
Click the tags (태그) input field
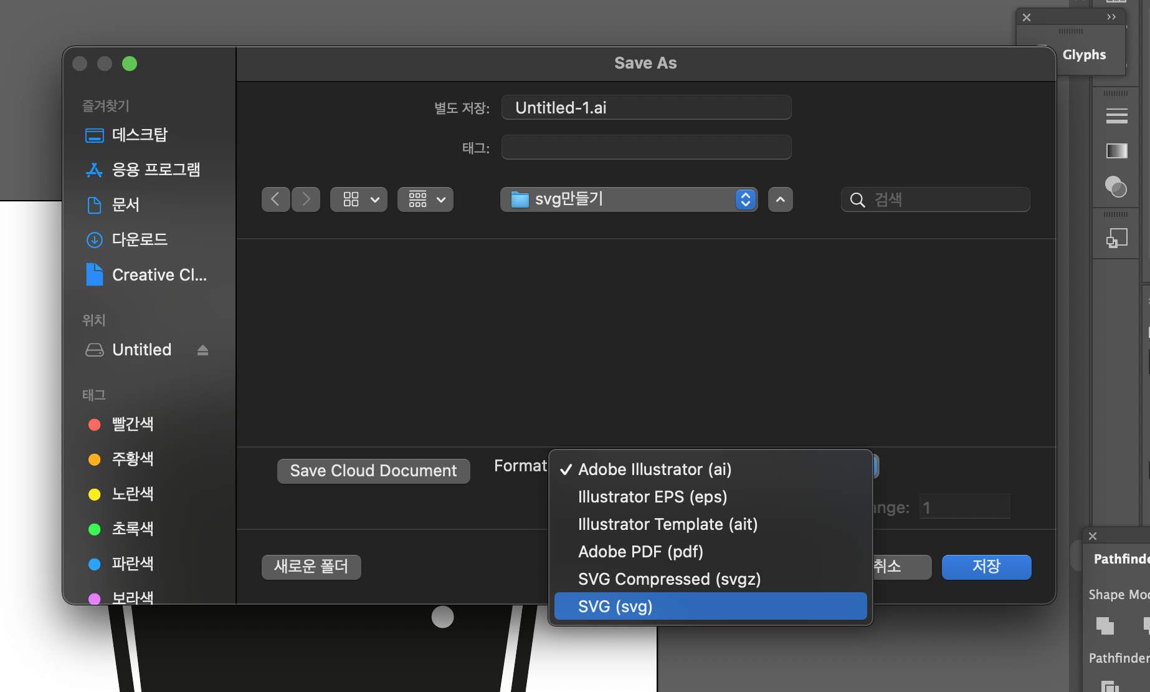647,147
